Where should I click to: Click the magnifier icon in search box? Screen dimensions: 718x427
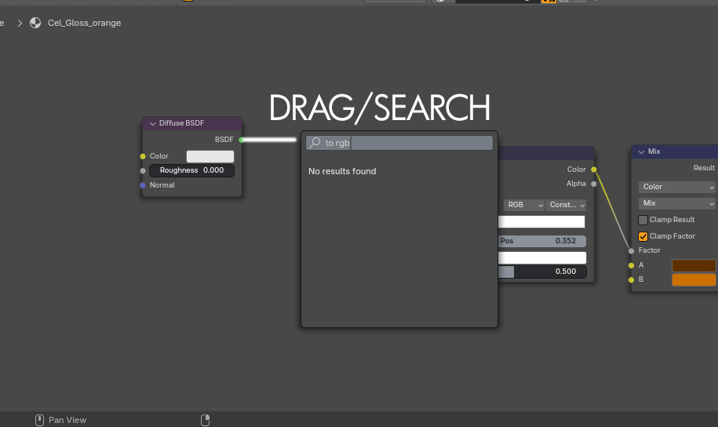tap(315, 143)
